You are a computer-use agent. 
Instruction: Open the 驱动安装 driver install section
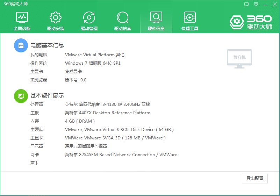tap(56, 21)
